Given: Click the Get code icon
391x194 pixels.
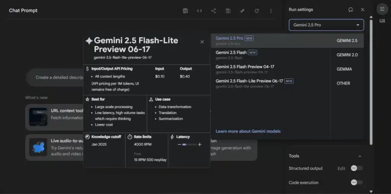Looking at the screenshot, I should tap(199, 11).
